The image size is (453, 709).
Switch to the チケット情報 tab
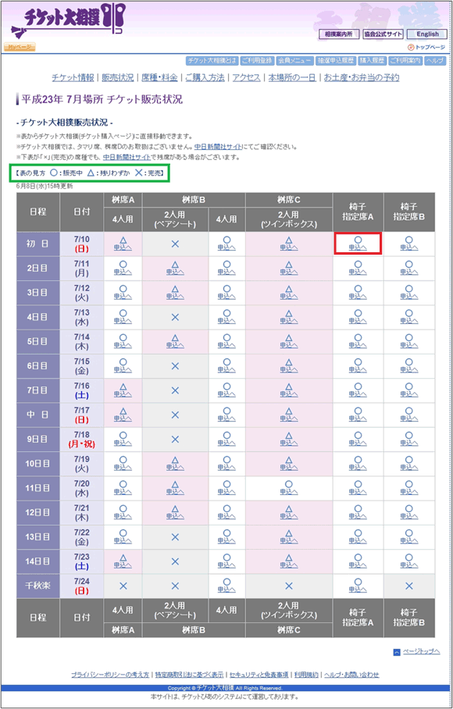coord(73,77)
